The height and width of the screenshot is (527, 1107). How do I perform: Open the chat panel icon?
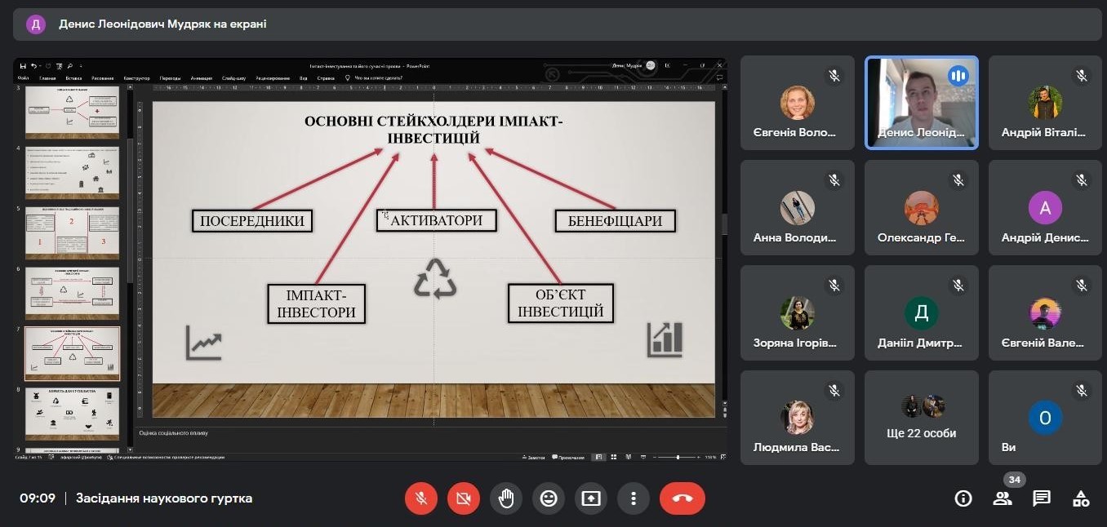coord(1042,498)
